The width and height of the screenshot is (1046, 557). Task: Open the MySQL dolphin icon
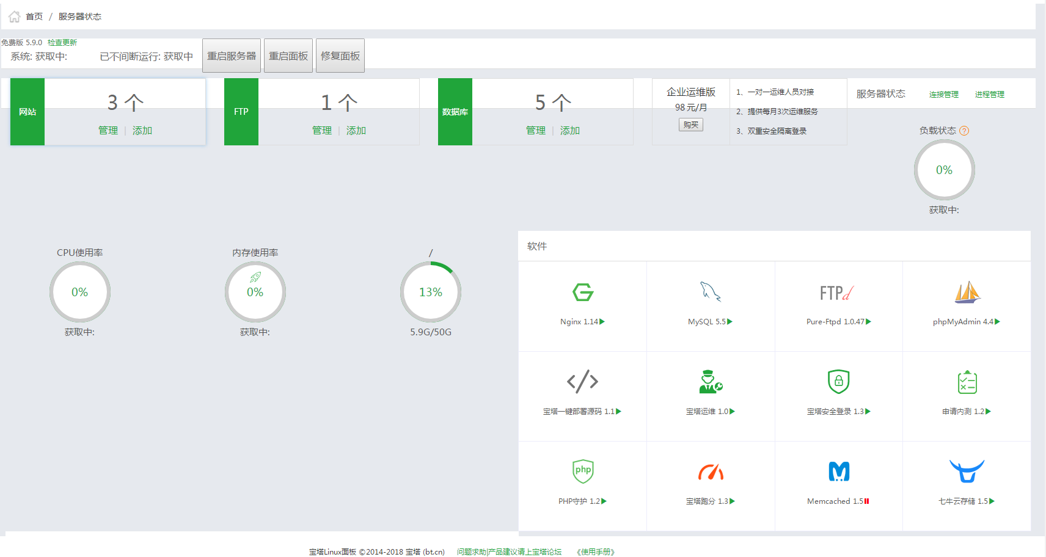point(710,292)
